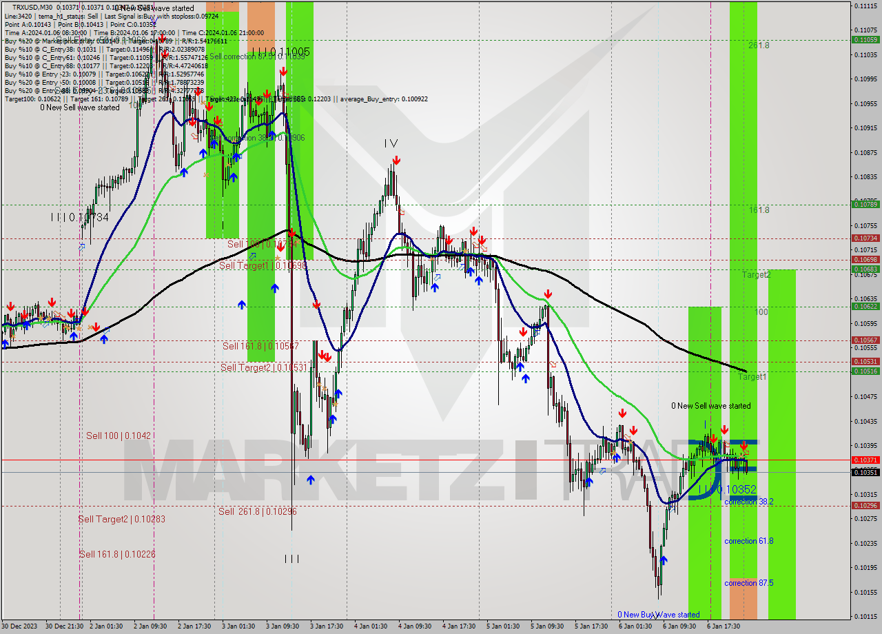Select the 'correction 61.8' label
Viewport: 882px width, 634px height.
click(748, 541)
